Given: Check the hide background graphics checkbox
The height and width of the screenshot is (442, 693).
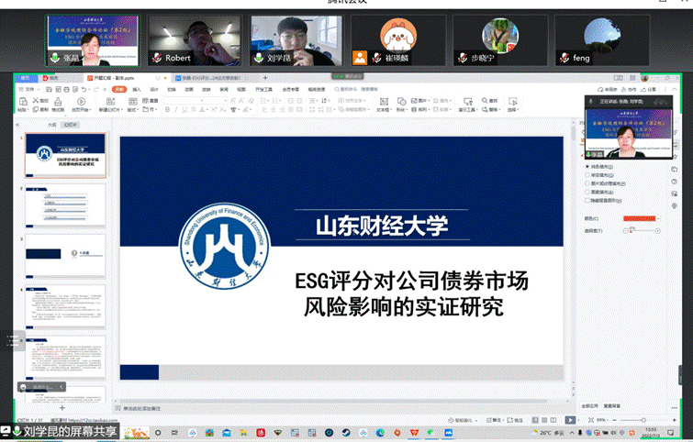Looking at the screenshot, I should coord(587,199).
